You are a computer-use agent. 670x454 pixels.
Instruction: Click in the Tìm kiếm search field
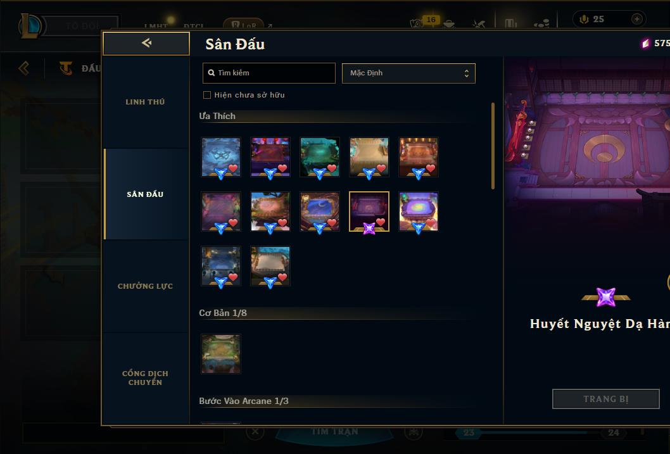tap(269, 73)
